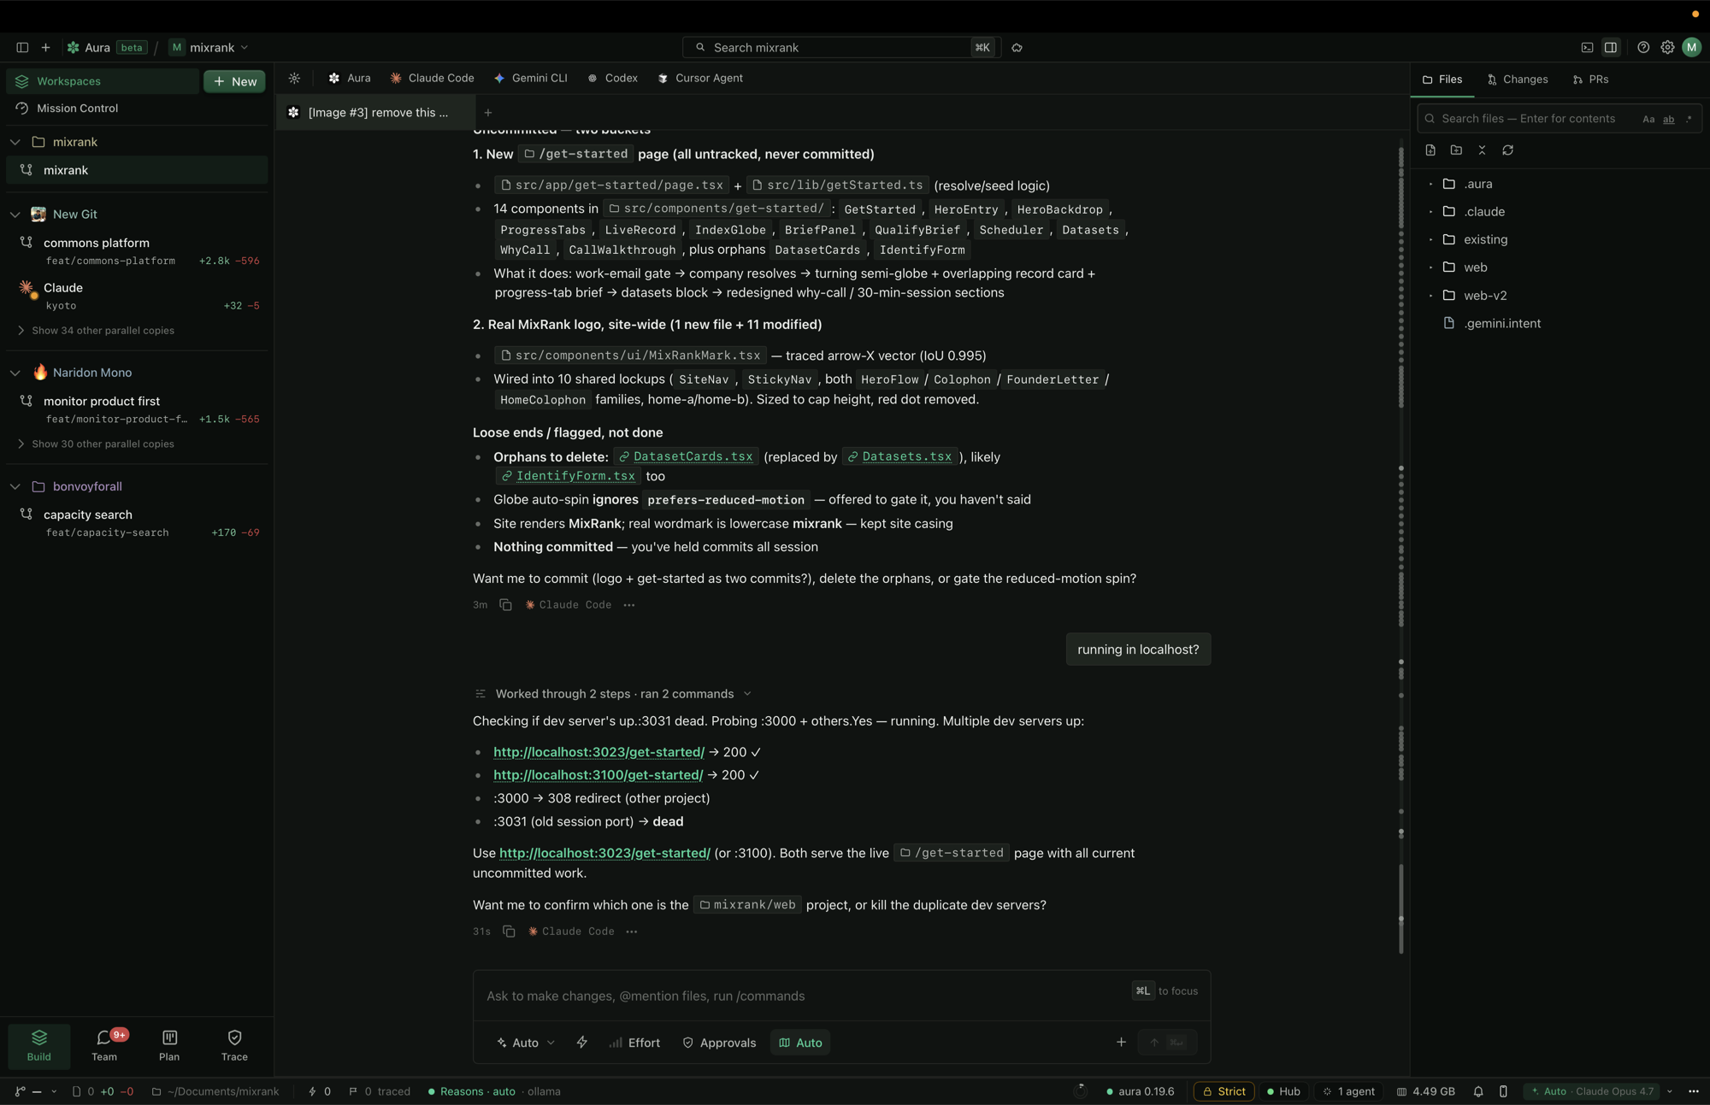Toggle the left sidebar panel icon
The image size is (1710, 1105).
(22, 48)
